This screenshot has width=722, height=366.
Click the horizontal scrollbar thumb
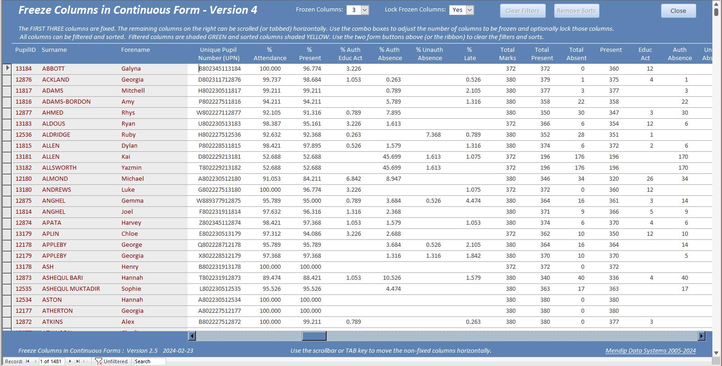(x=314, y=336)
